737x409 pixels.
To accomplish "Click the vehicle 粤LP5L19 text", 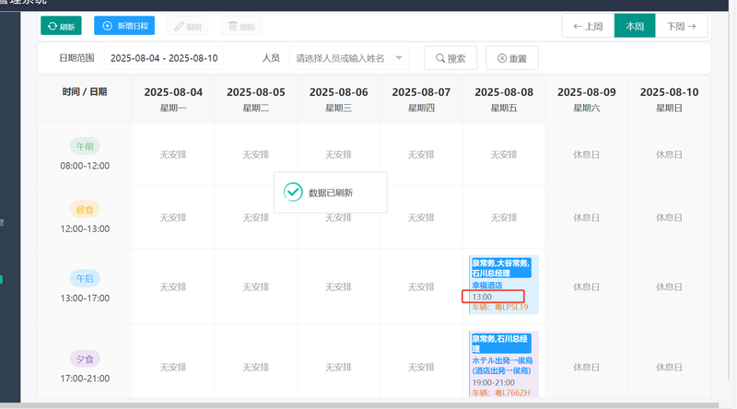I will pyautogui.click(x=500, y=307).
